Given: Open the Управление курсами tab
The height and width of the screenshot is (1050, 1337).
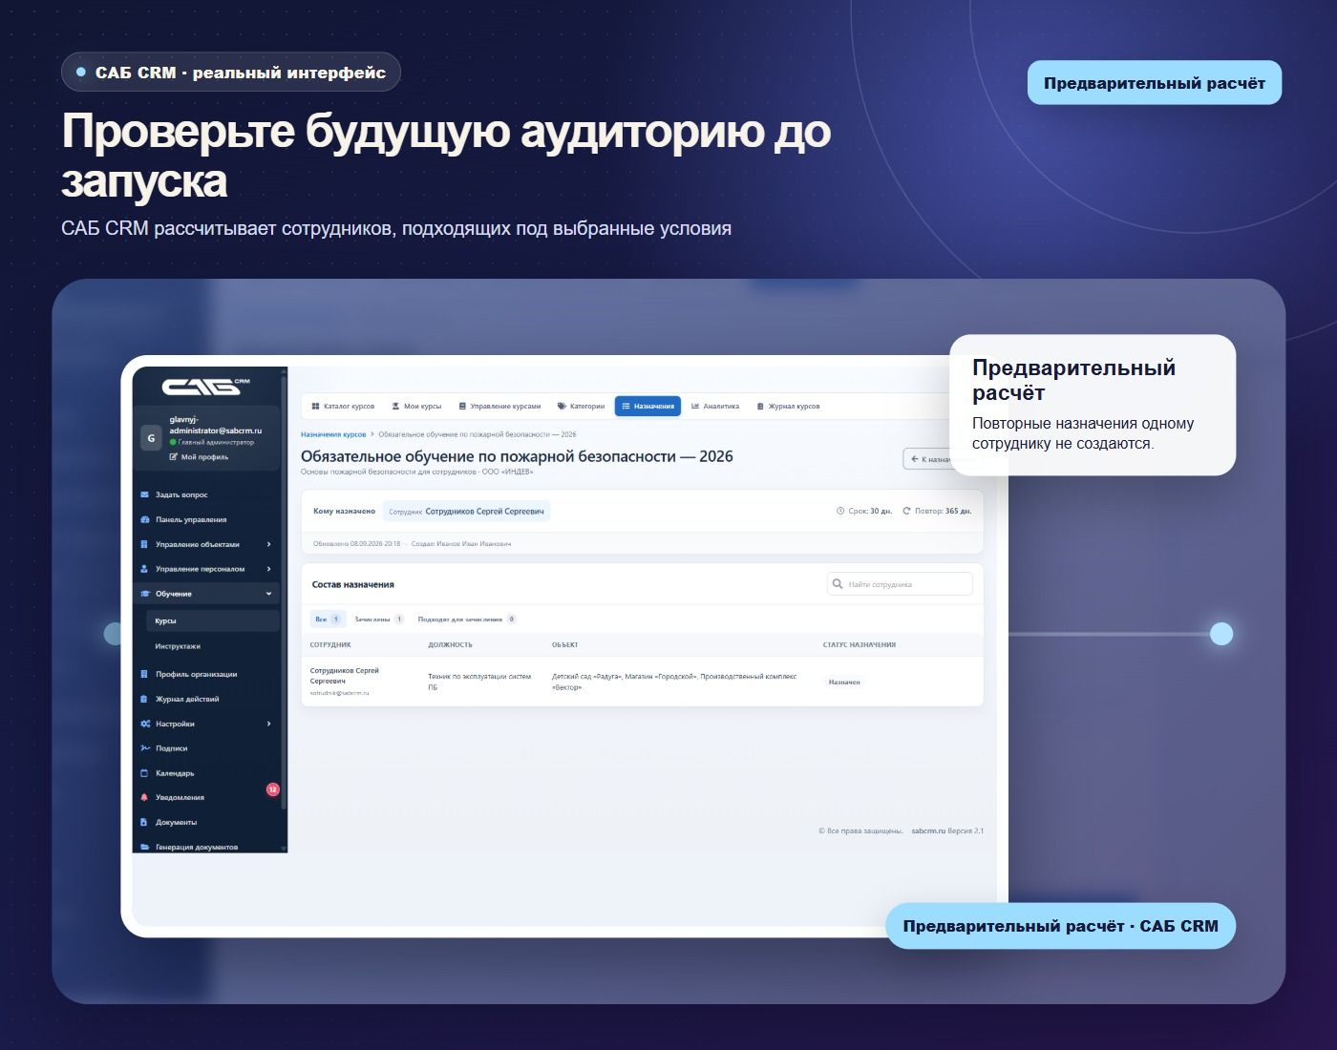Looking at the screenshot, I should (x=499, y=407).
